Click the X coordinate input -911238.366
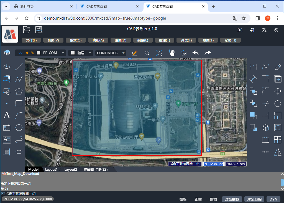 click(214, 164)
